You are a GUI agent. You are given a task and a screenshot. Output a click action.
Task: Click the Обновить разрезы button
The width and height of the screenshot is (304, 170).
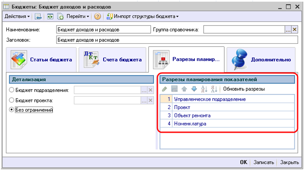pyautogui.click(x=244, y=89)
